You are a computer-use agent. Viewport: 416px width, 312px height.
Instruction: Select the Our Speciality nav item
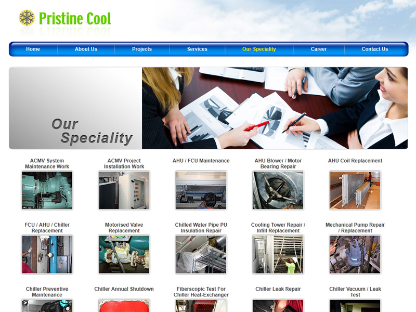pyautogui.click(x=259, y=49)
